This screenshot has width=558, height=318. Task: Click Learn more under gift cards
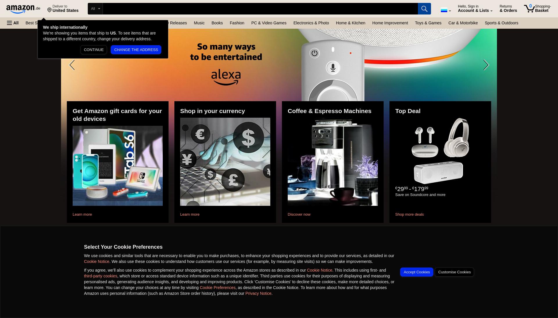(x=82, y=215)
